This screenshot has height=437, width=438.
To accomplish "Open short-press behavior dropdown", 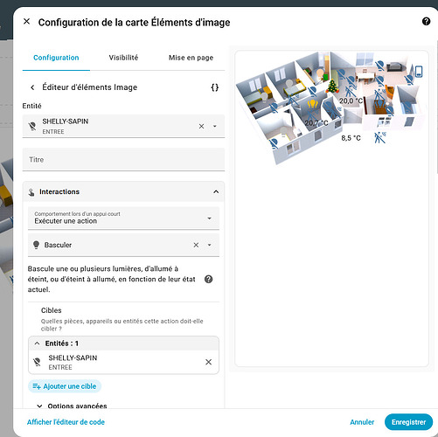I will coord(123,218).
